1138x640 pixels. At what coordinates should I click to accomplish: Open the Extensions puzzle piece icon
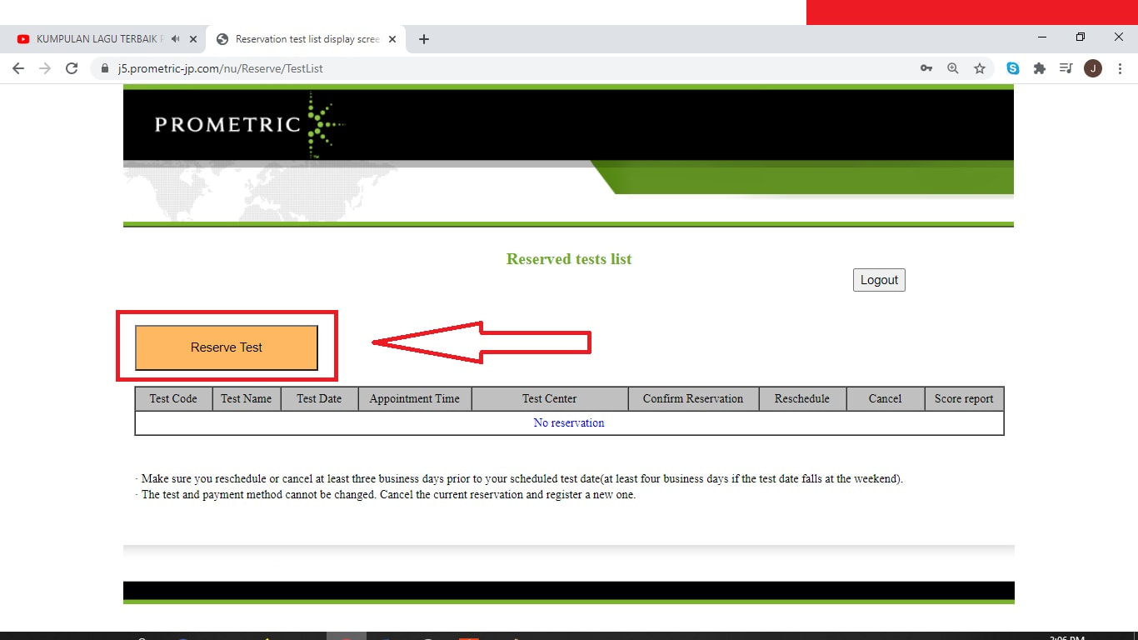[1040, 68]
